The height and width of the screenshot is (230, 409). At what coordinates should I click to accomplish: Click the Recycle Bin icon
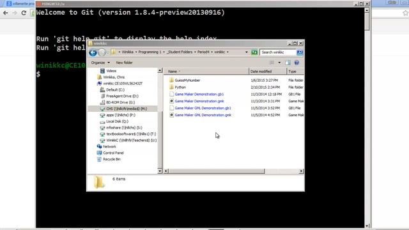tap(99, 159)
